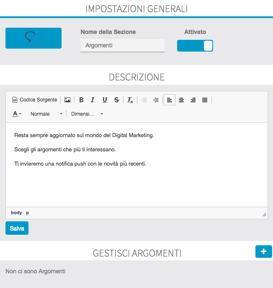
Task: Open the text color dropdown
Action: pyautogui.click(x=17, y=114)
